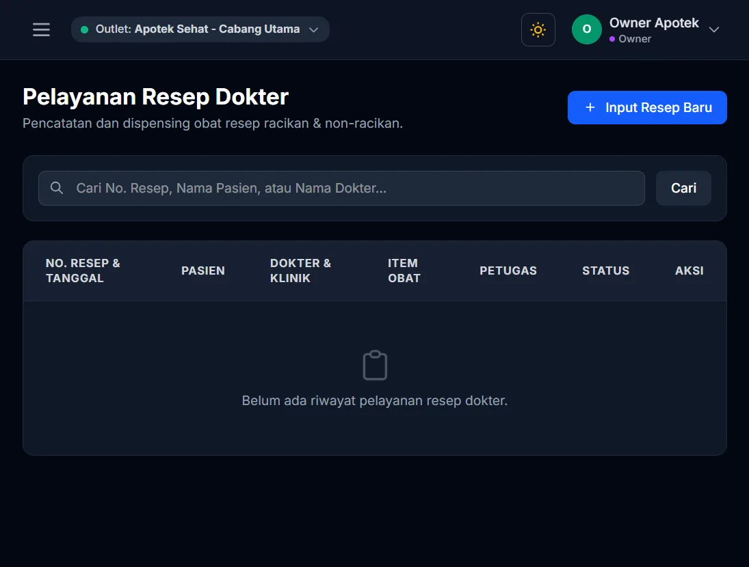Click the search magnifier icon
Viewport: 749px width, 567px height.
[x=57, y=188]
